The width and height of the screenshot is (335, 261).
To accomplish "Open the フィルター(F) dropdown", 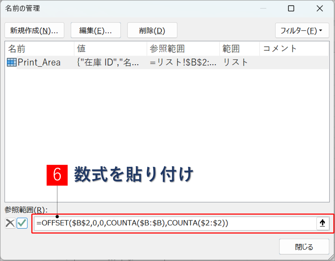I will click(302, 30).
